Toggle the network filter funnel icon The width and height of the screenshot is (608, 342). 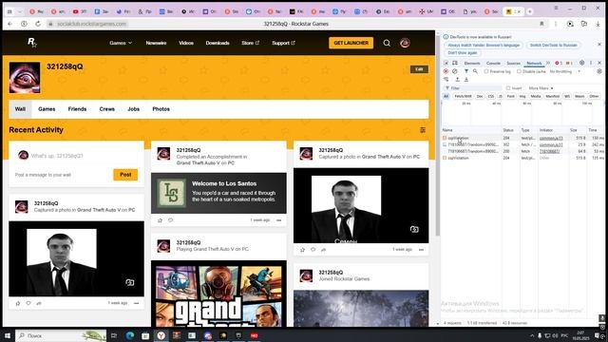466,71
